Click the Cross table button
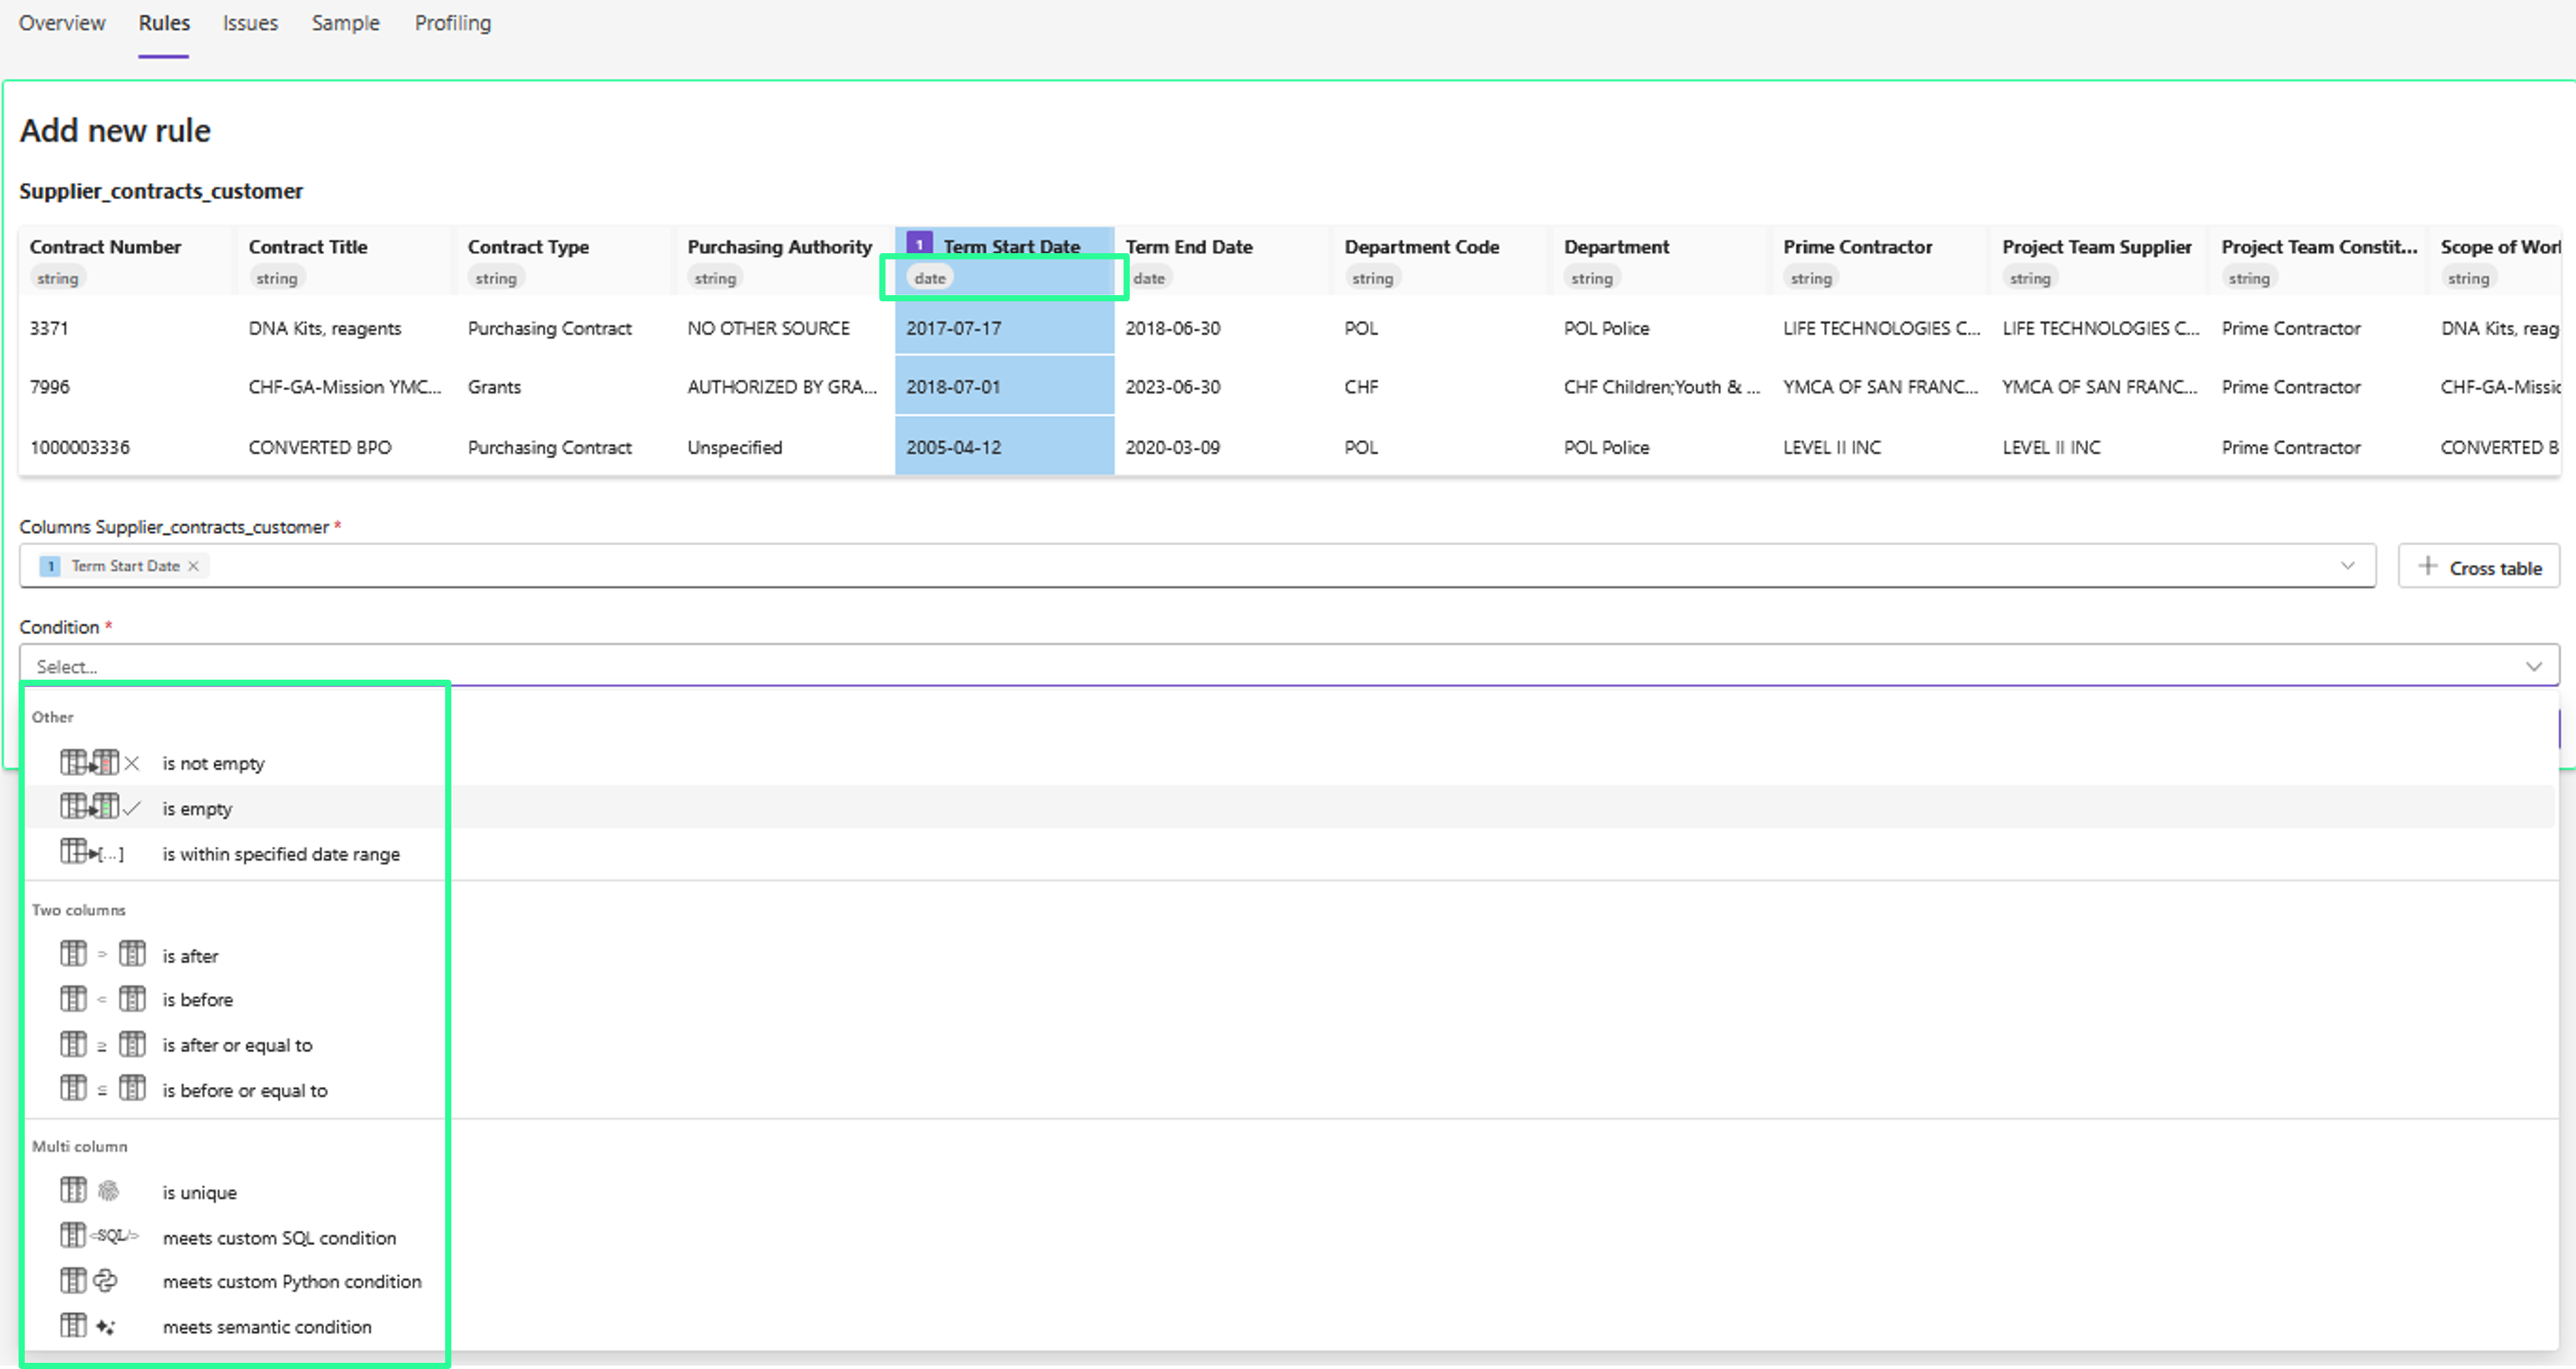The image size is (2576, 1369). [2478, 567]
